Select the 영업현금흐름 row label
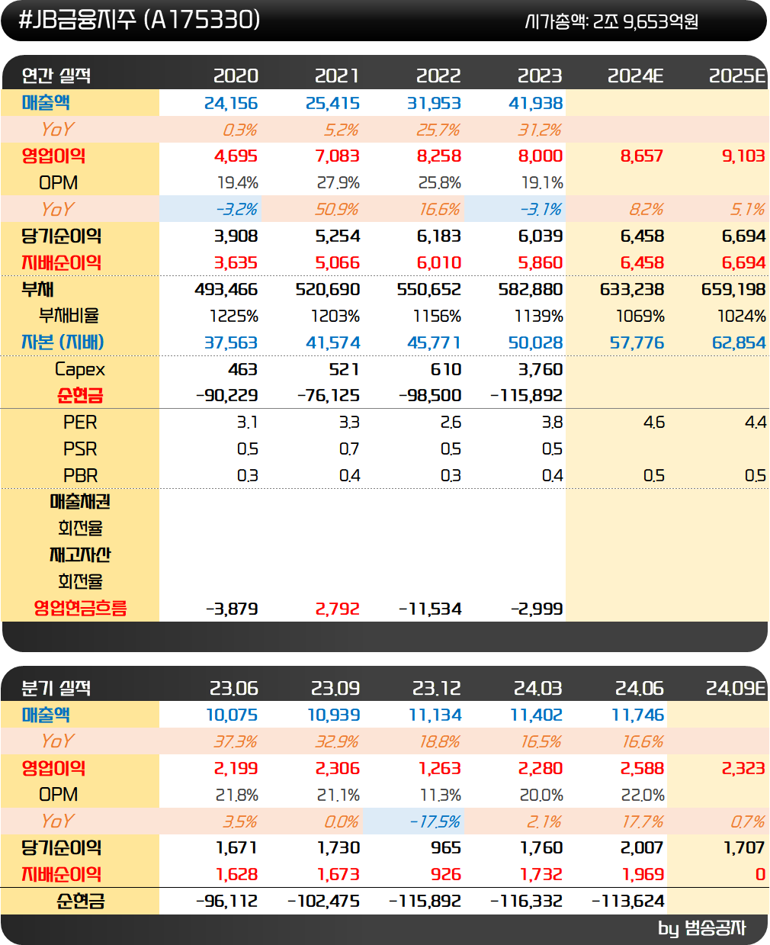Screen dimensions: 770x945 (80, 608)
